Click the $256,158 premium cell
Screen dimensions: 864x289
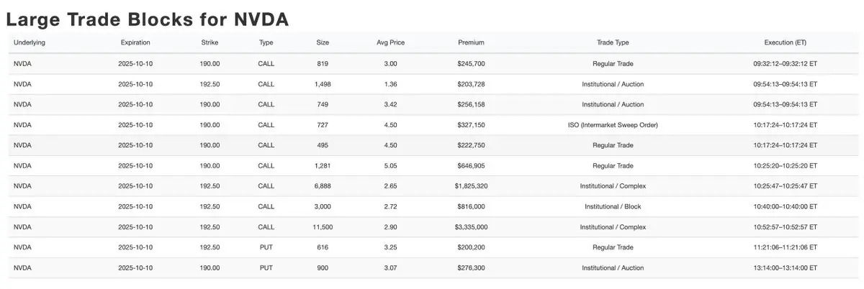(x=471, y=104)
